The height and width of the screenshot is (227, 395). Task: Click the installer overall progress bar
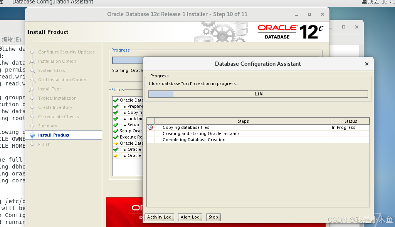pos(128,60)
